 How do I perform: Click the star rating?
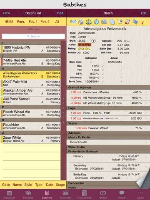(x=84, y=49)
